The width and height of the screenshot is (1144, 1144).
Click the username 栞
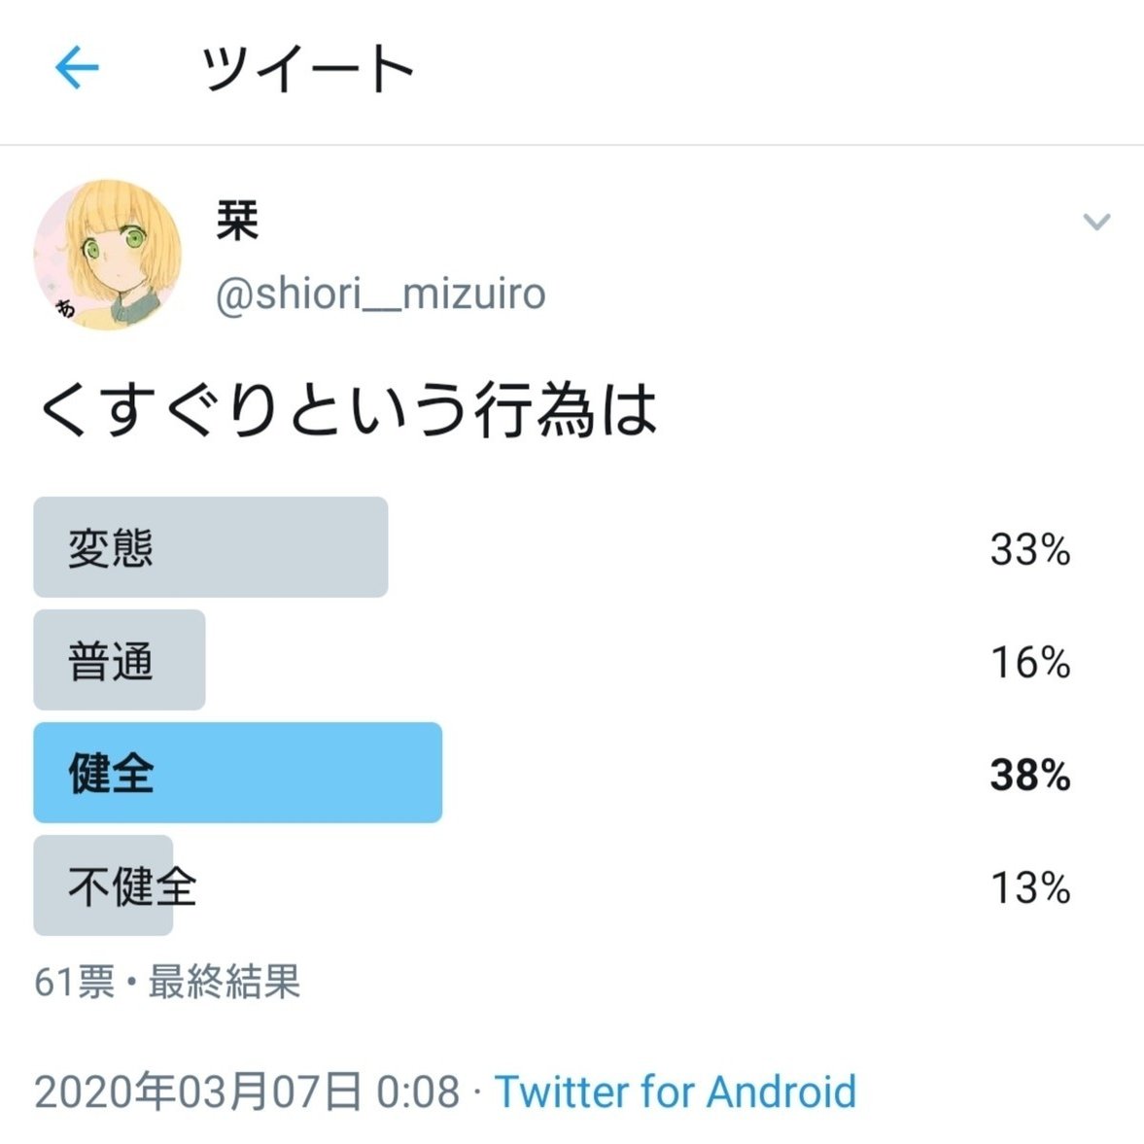click(x=233, y=220)
